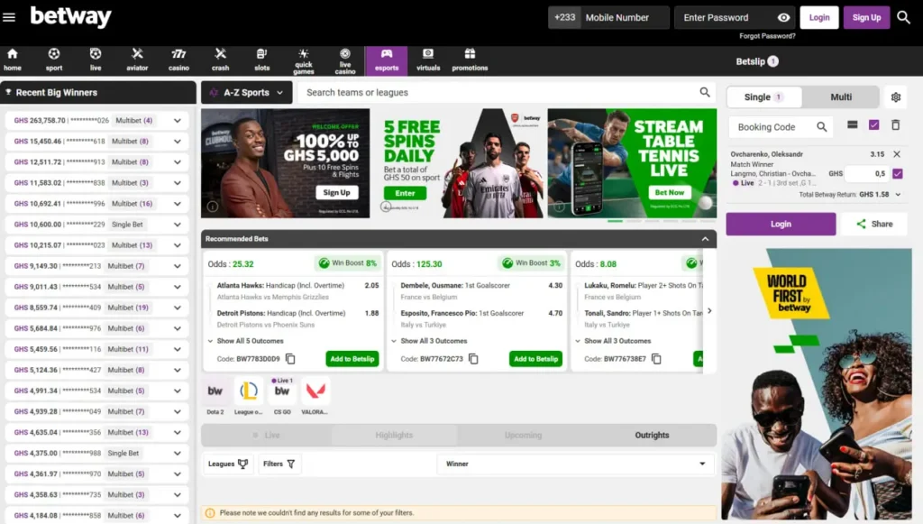Viewport: 923px width, 524px height.
Task: Collapse the Recommended Bets panel
Action: [705, 239]
